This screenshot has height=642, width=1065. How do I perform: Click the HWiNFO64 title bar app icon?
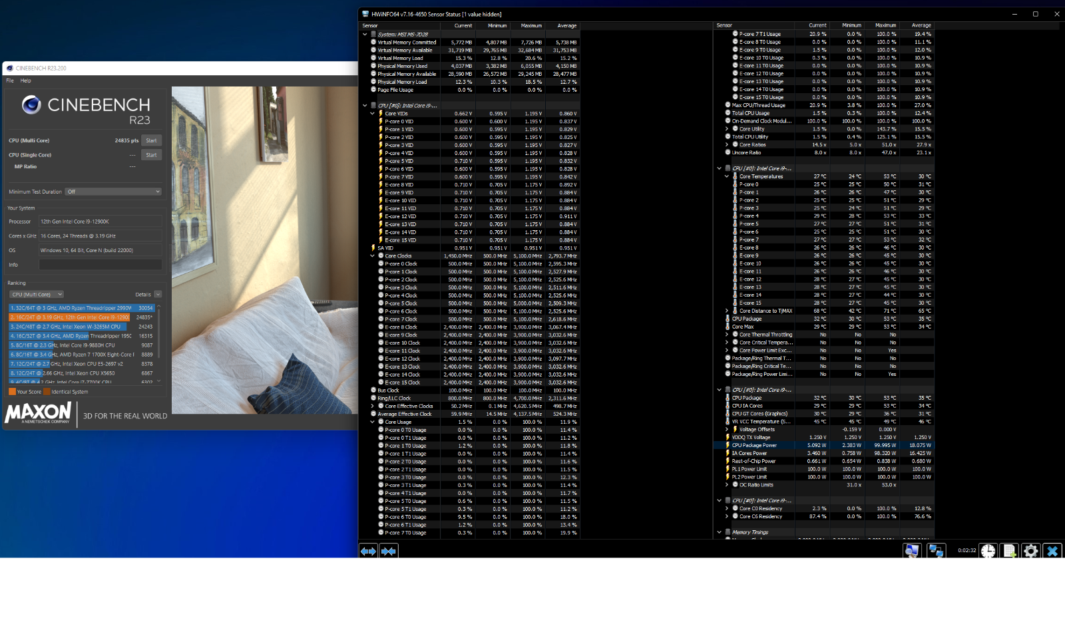pos(365,14)
